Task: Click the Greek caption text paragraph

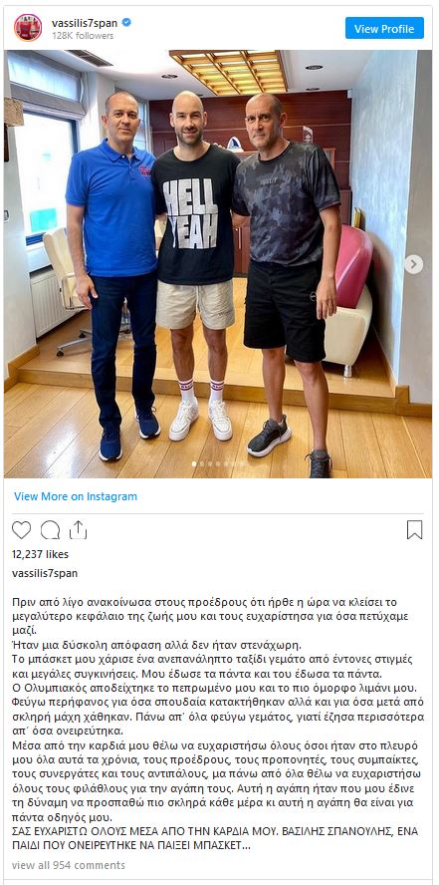Action: pyautogui.click(x=216, y=728)
